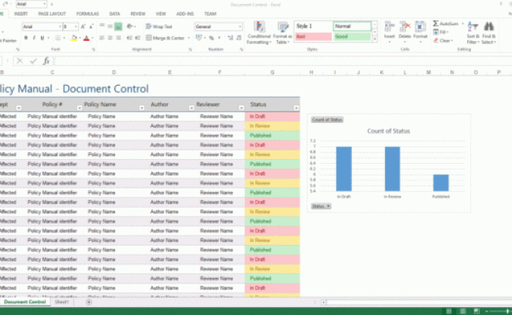Toggle Underline formatting in the Font group

(42, 38)
